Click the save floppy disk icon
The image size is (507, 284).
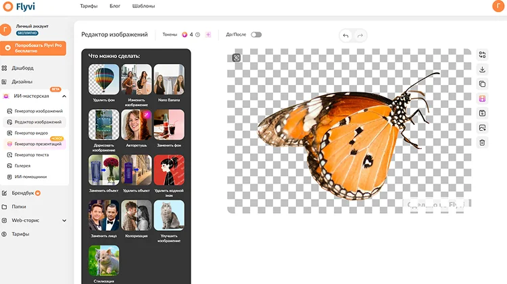pos(482,113)
